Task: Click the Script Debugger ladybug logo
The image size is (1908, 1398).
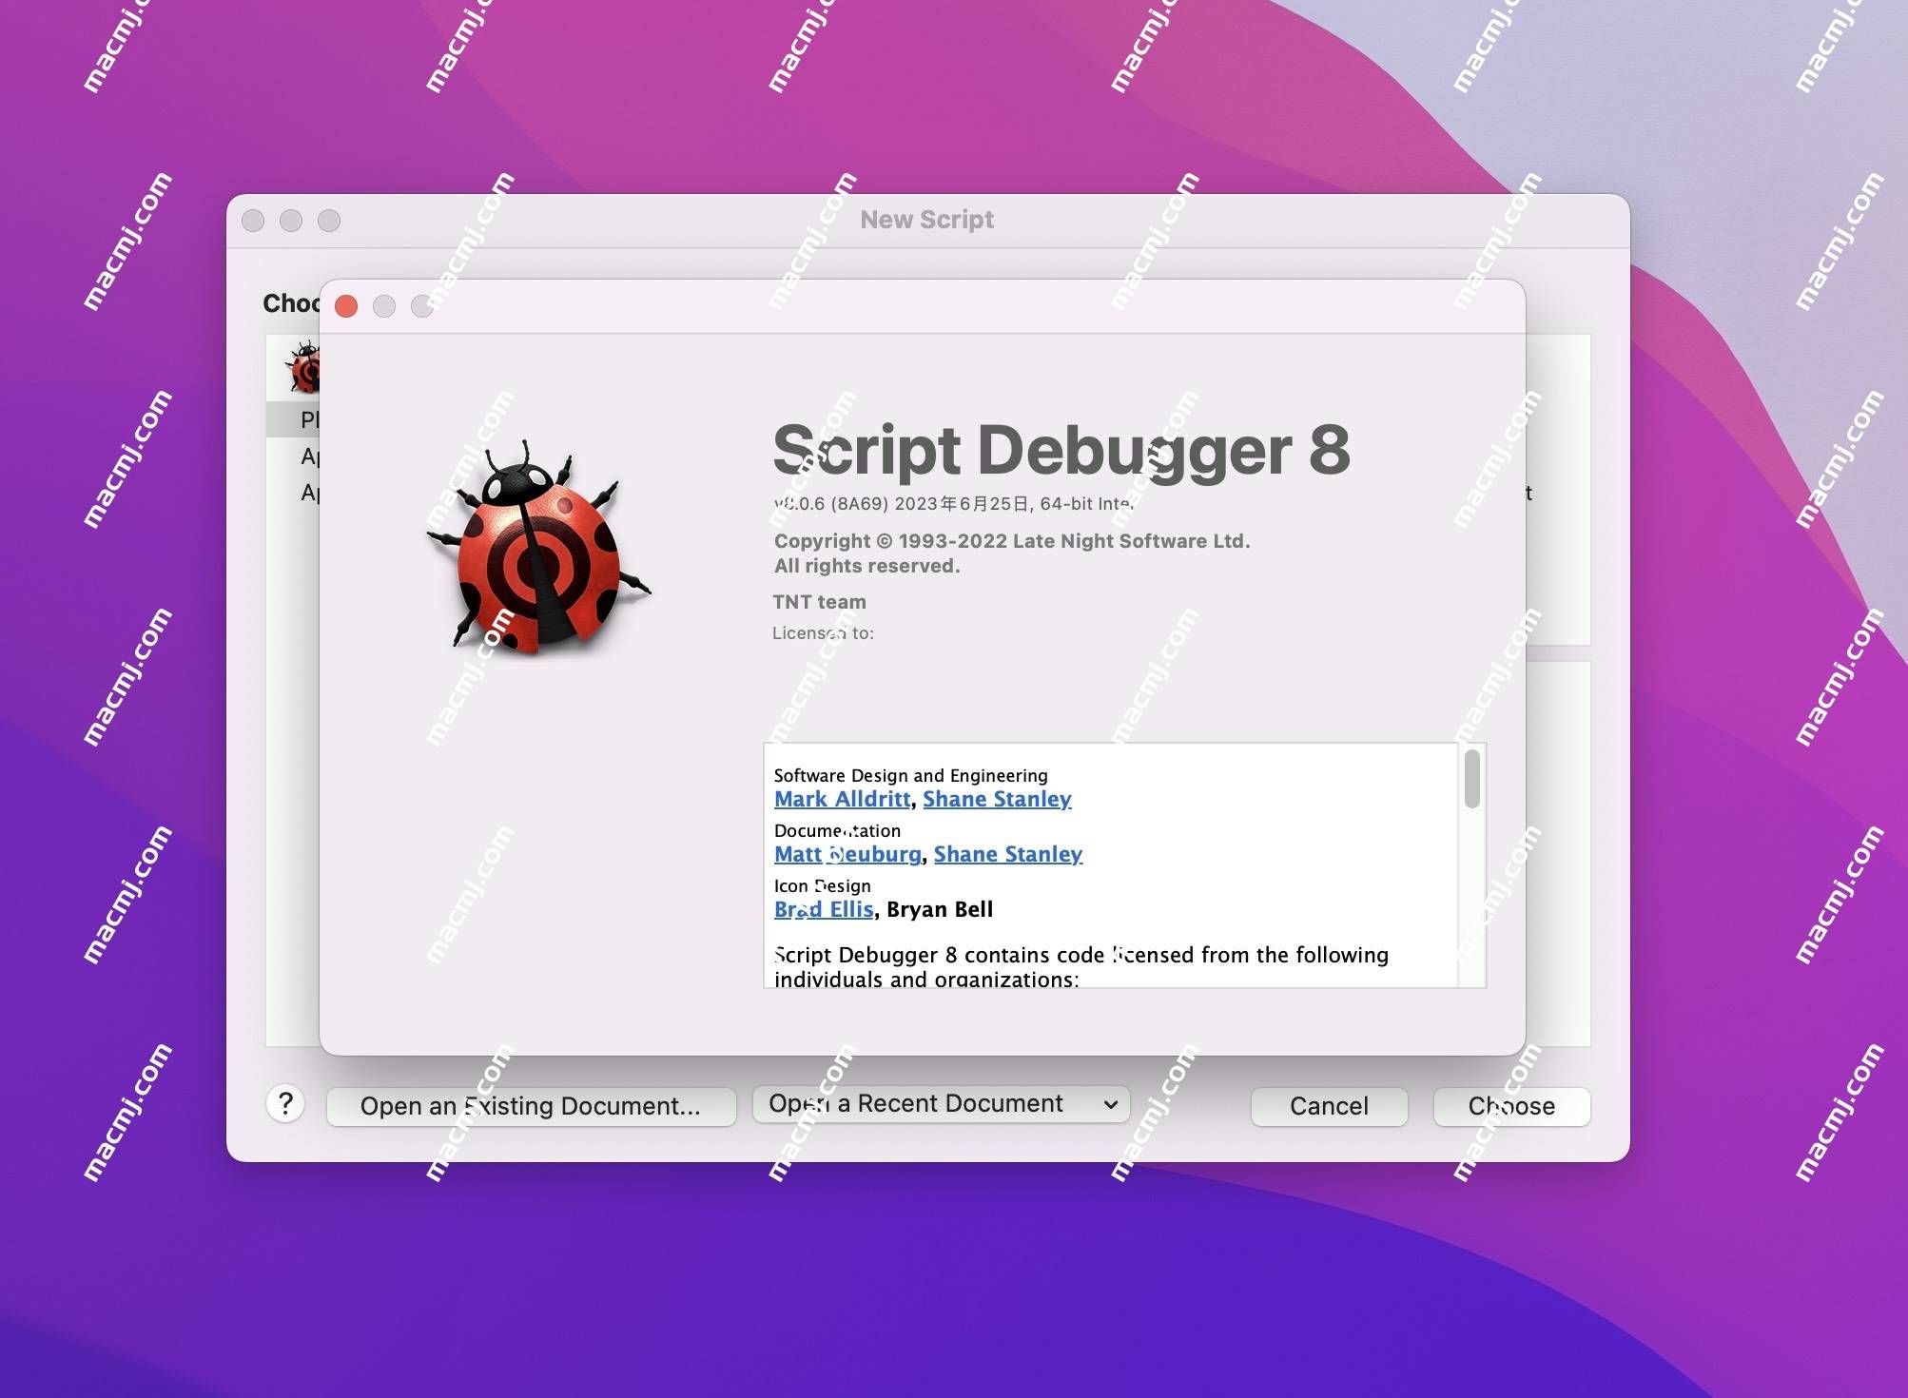Action: (538, 548)
